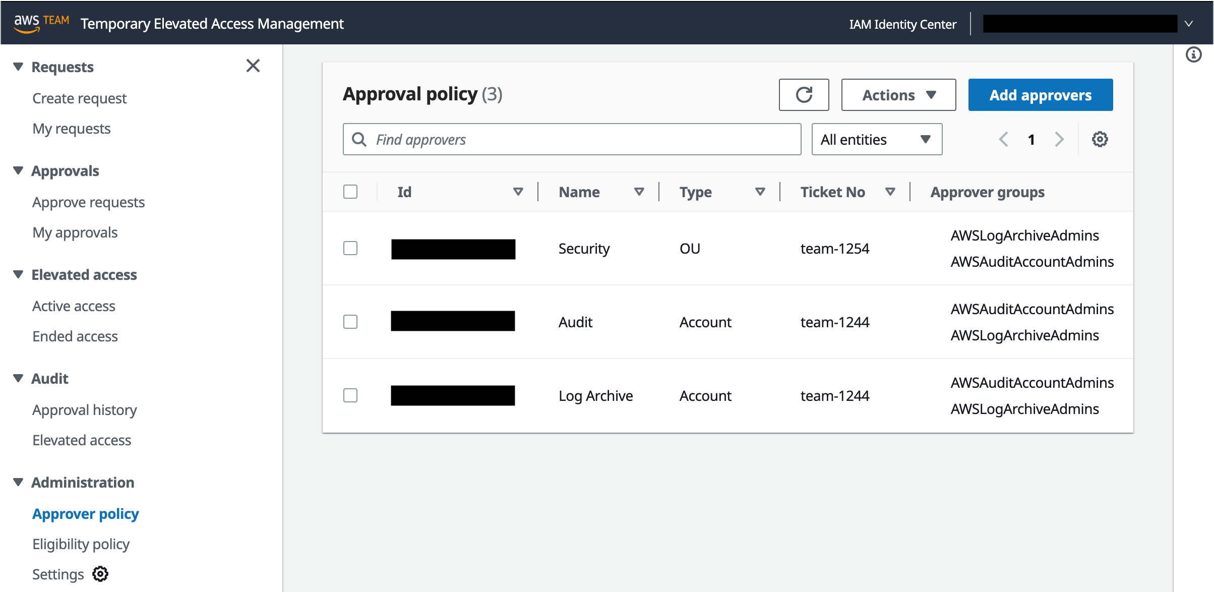Open the Actions dropdown
This screenshot has height=592, width=1214.
(x=898, y=94)
